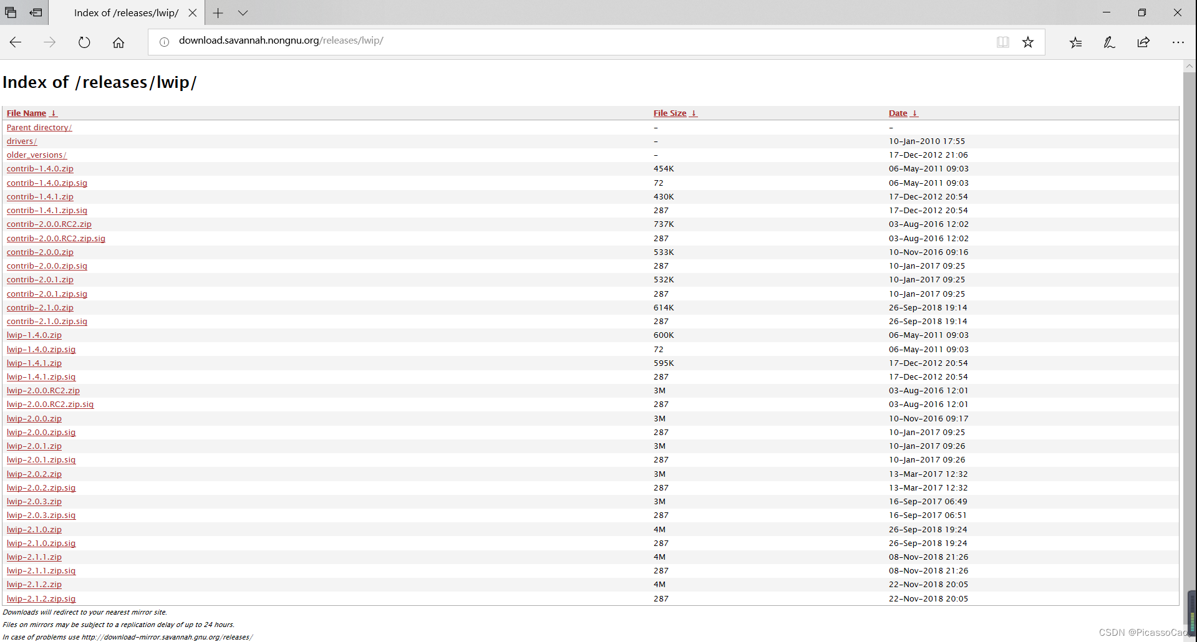This screenshot has height=642, width=1197.
Task: Download lwip-1.4.1.zip.sig
Action: pyautogui.click(x=41, y=376)
